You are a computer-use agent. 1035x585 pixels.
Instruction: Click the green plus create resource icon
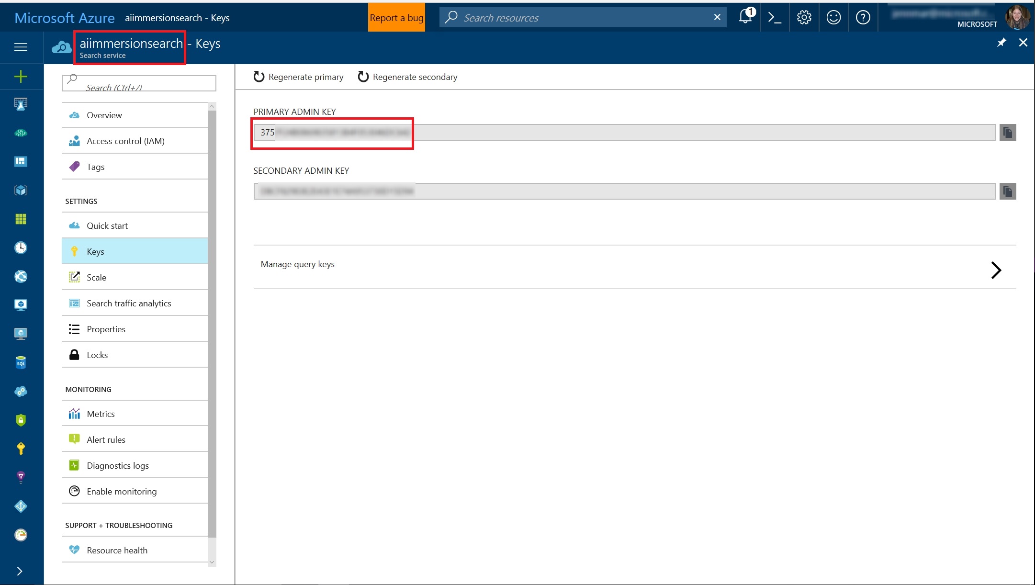pos(21,76)
